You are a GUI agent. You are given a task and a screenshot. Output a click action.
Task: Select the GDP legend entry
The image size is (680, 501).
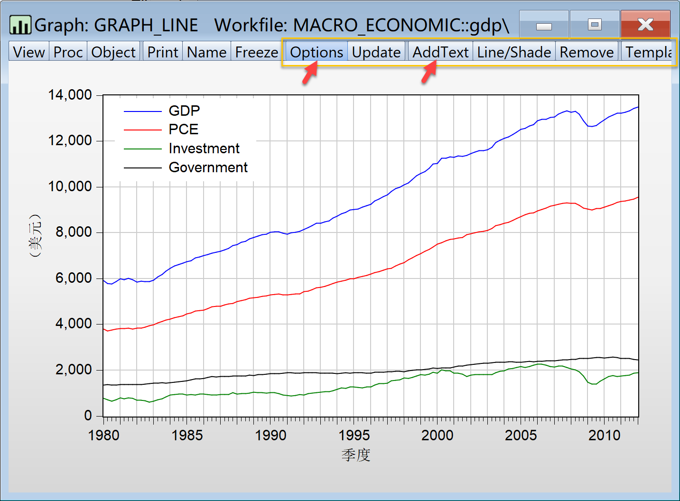(x=184, y=111)
